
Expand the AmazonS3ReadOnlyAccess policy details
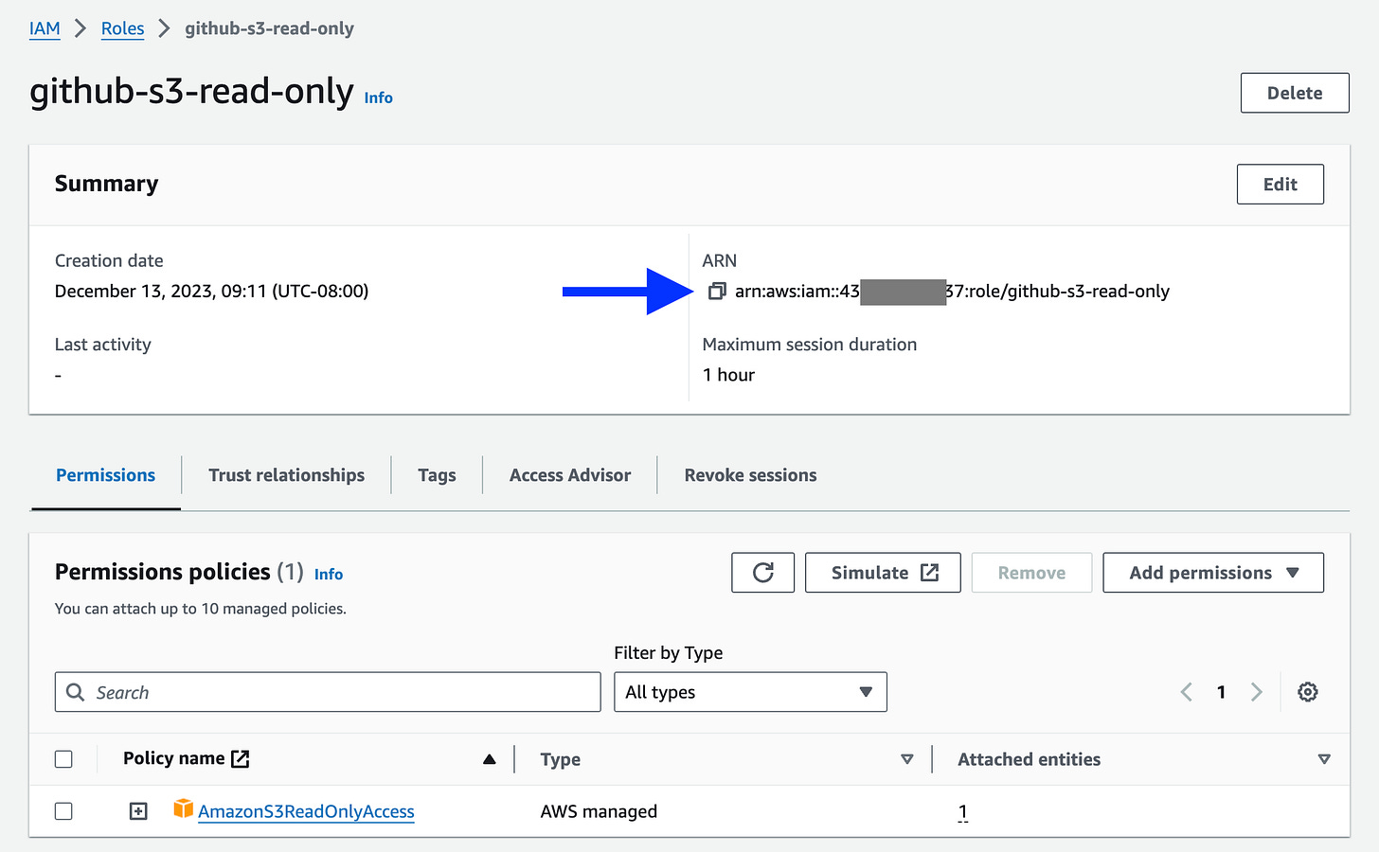point(138,811)
